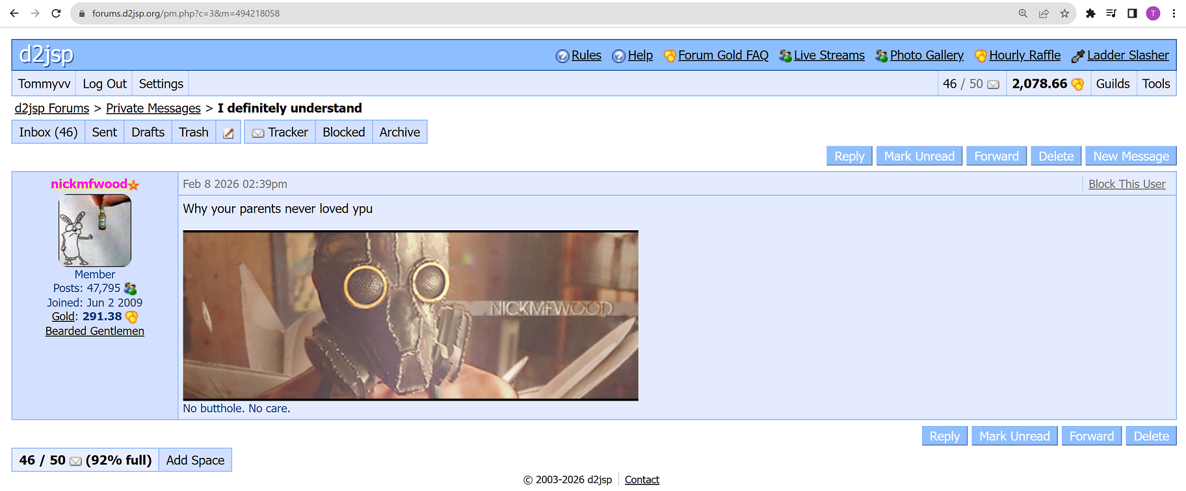Click Block This User
This screenshot has height=491, width=1186.
[1127, 184]
